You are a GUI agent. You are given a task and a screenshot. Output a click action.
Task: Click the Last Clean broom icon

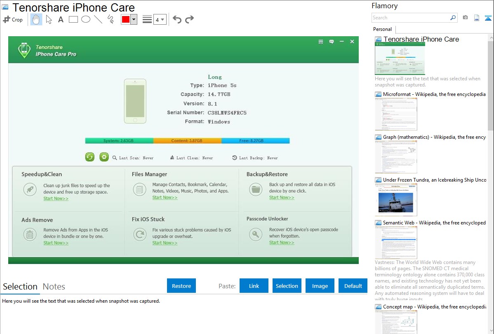click(x=172, y=157)
